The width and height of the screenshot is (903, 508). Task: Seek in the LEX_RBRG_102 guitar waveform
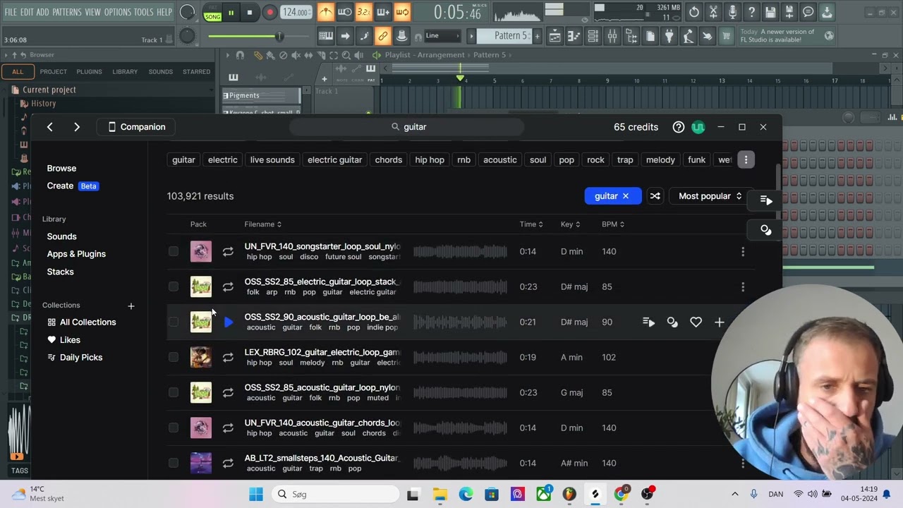click(x=460, y=357)
